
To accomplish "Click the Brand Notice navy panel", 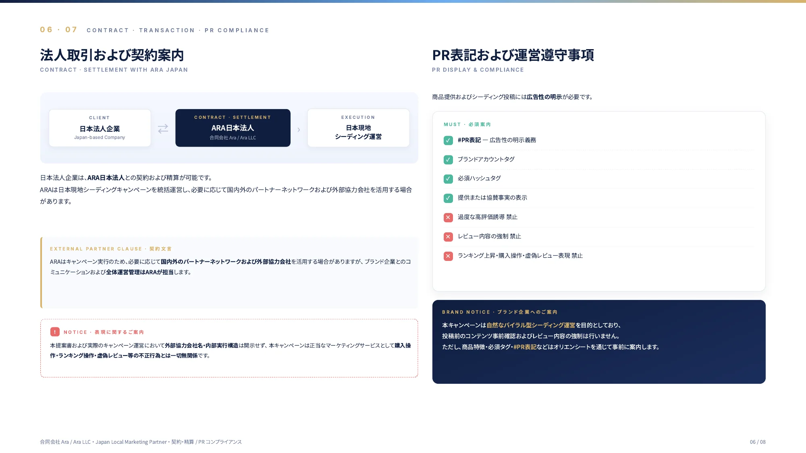I will pyautogui.click(x=599, y=342).
